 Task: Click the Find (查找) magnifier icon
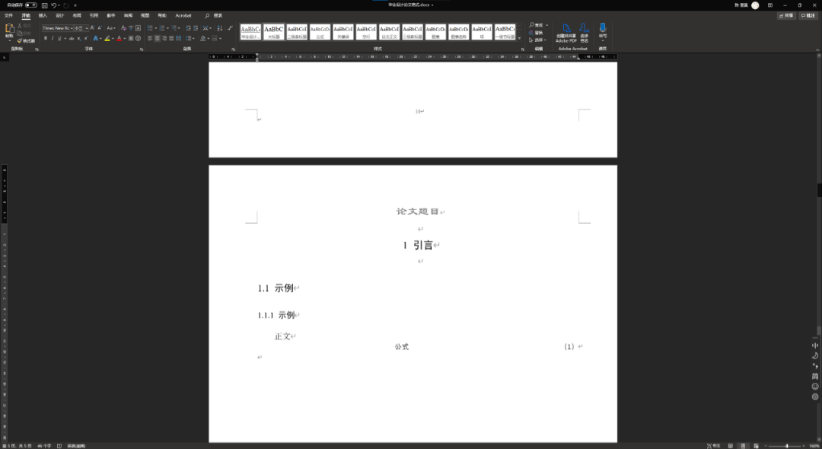click(x=531, y=25)
